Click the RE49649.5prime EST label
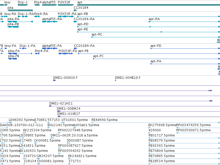The width and height of the screenshot is (220, 165). tap(104, 120)
